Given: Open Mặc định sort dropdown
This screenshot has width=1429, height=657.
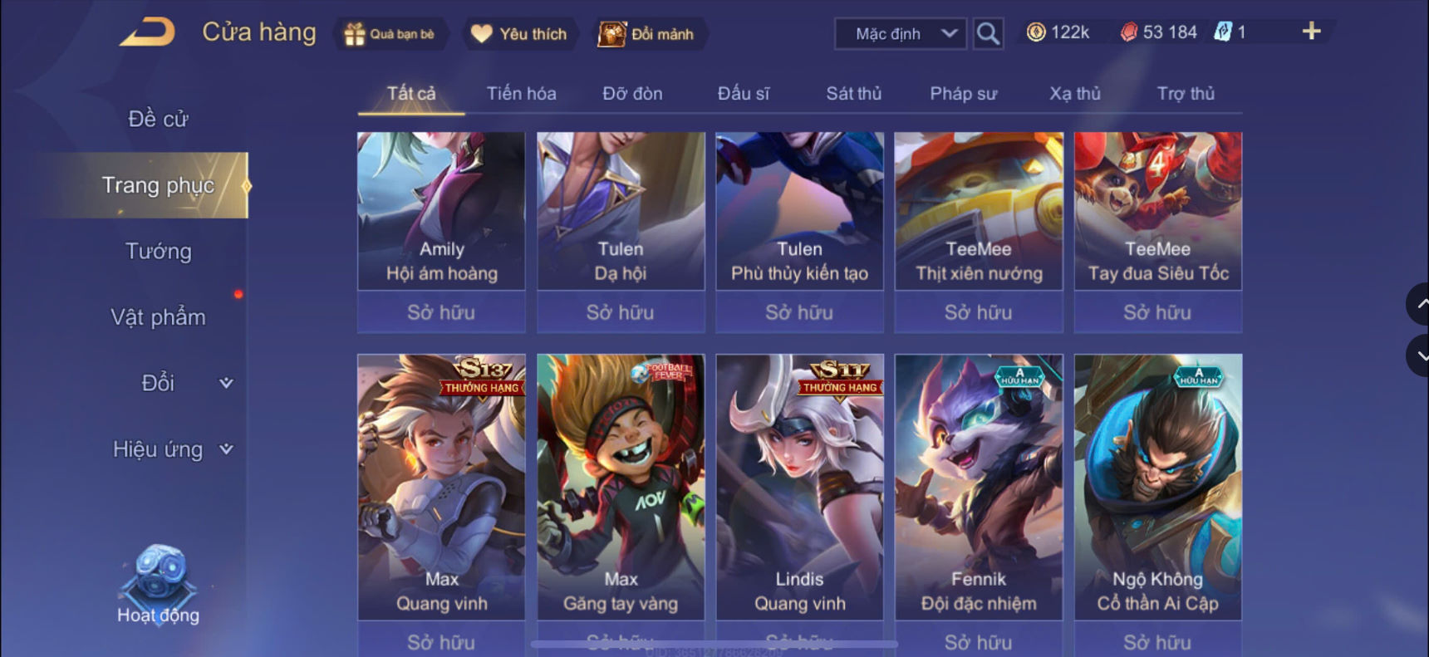Looking at the screenshot, I should [x=901, y=34].
